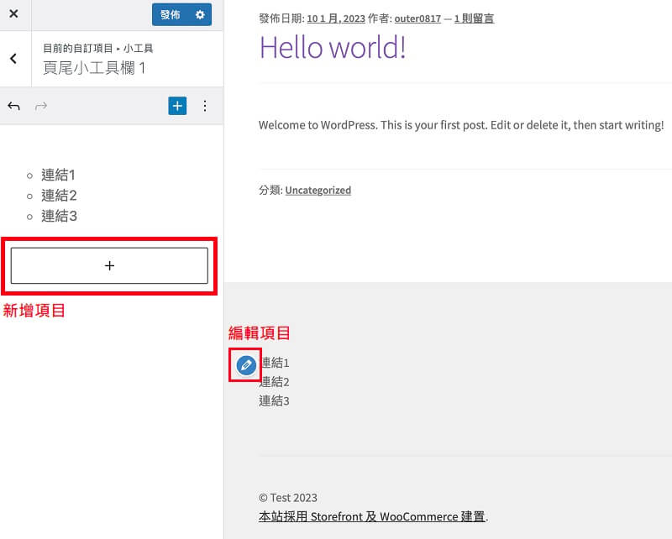
Task: Open the Hello world! post title
Action: (333, 47)
